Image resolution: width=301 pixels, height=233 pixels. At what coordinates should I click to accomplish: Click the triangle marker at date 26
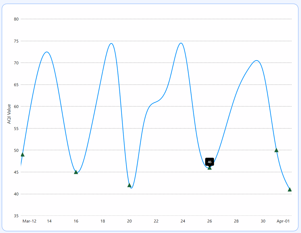[x=210, y=168]
